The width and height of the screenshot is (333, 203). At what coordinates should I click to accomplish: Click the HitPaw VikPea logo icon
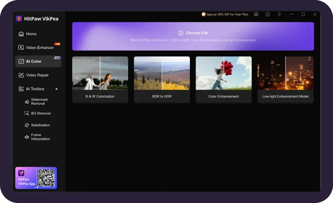[19, 19]
